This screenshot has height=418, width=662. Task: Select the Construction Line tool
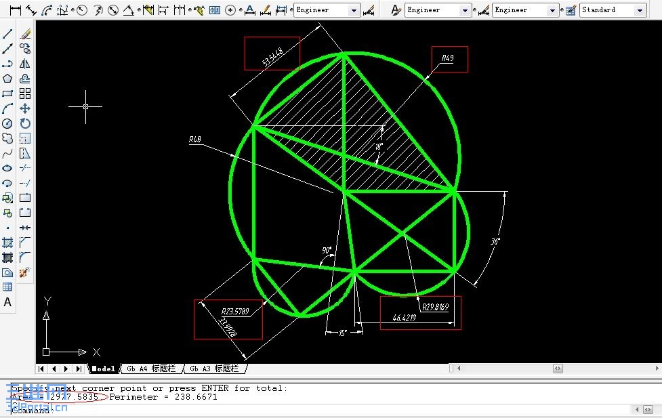[x=7, y=49]
